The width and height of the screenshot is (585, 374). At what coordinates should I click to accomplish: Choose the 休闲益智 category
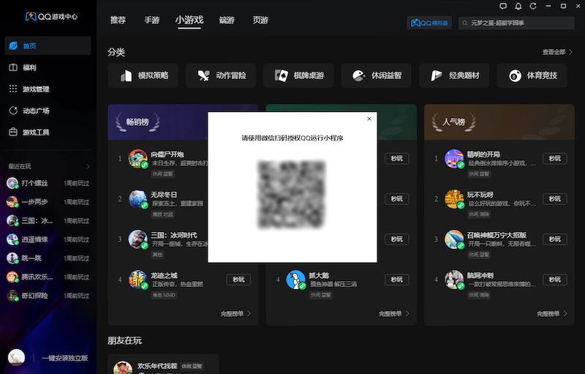(376, 75)
